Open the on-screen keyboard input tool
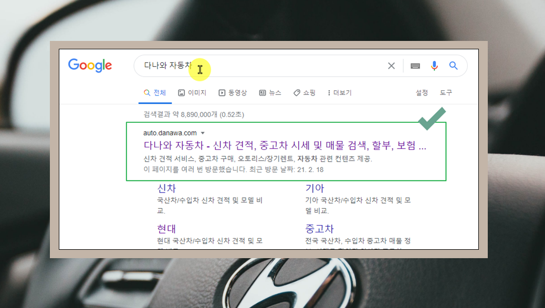This screenshot has height=308, width=545. point(415,66)
